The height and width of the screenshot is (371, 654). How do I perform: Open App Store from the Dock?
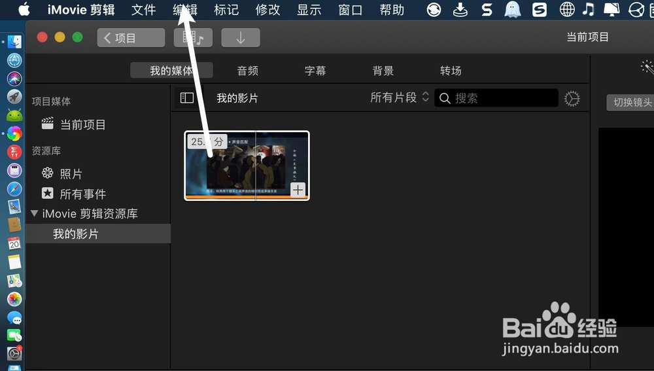point(14,60)
